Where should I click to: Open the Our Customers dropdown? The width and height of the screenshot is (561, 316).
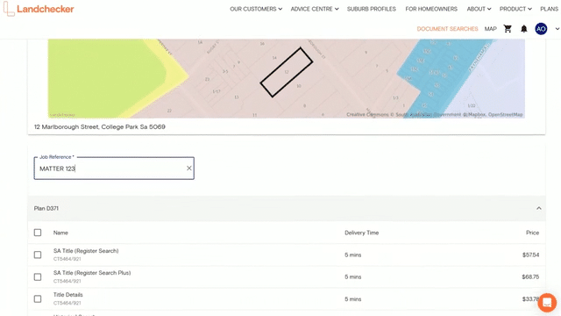tap(256, 9)
